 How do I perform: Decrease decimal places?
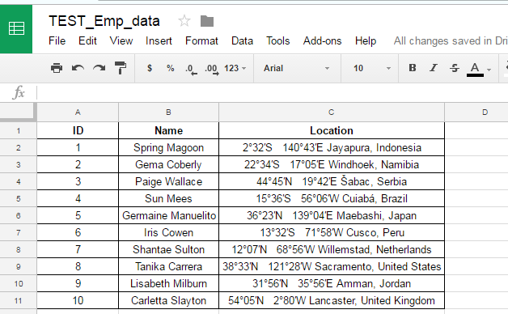(x=191, y=69)
